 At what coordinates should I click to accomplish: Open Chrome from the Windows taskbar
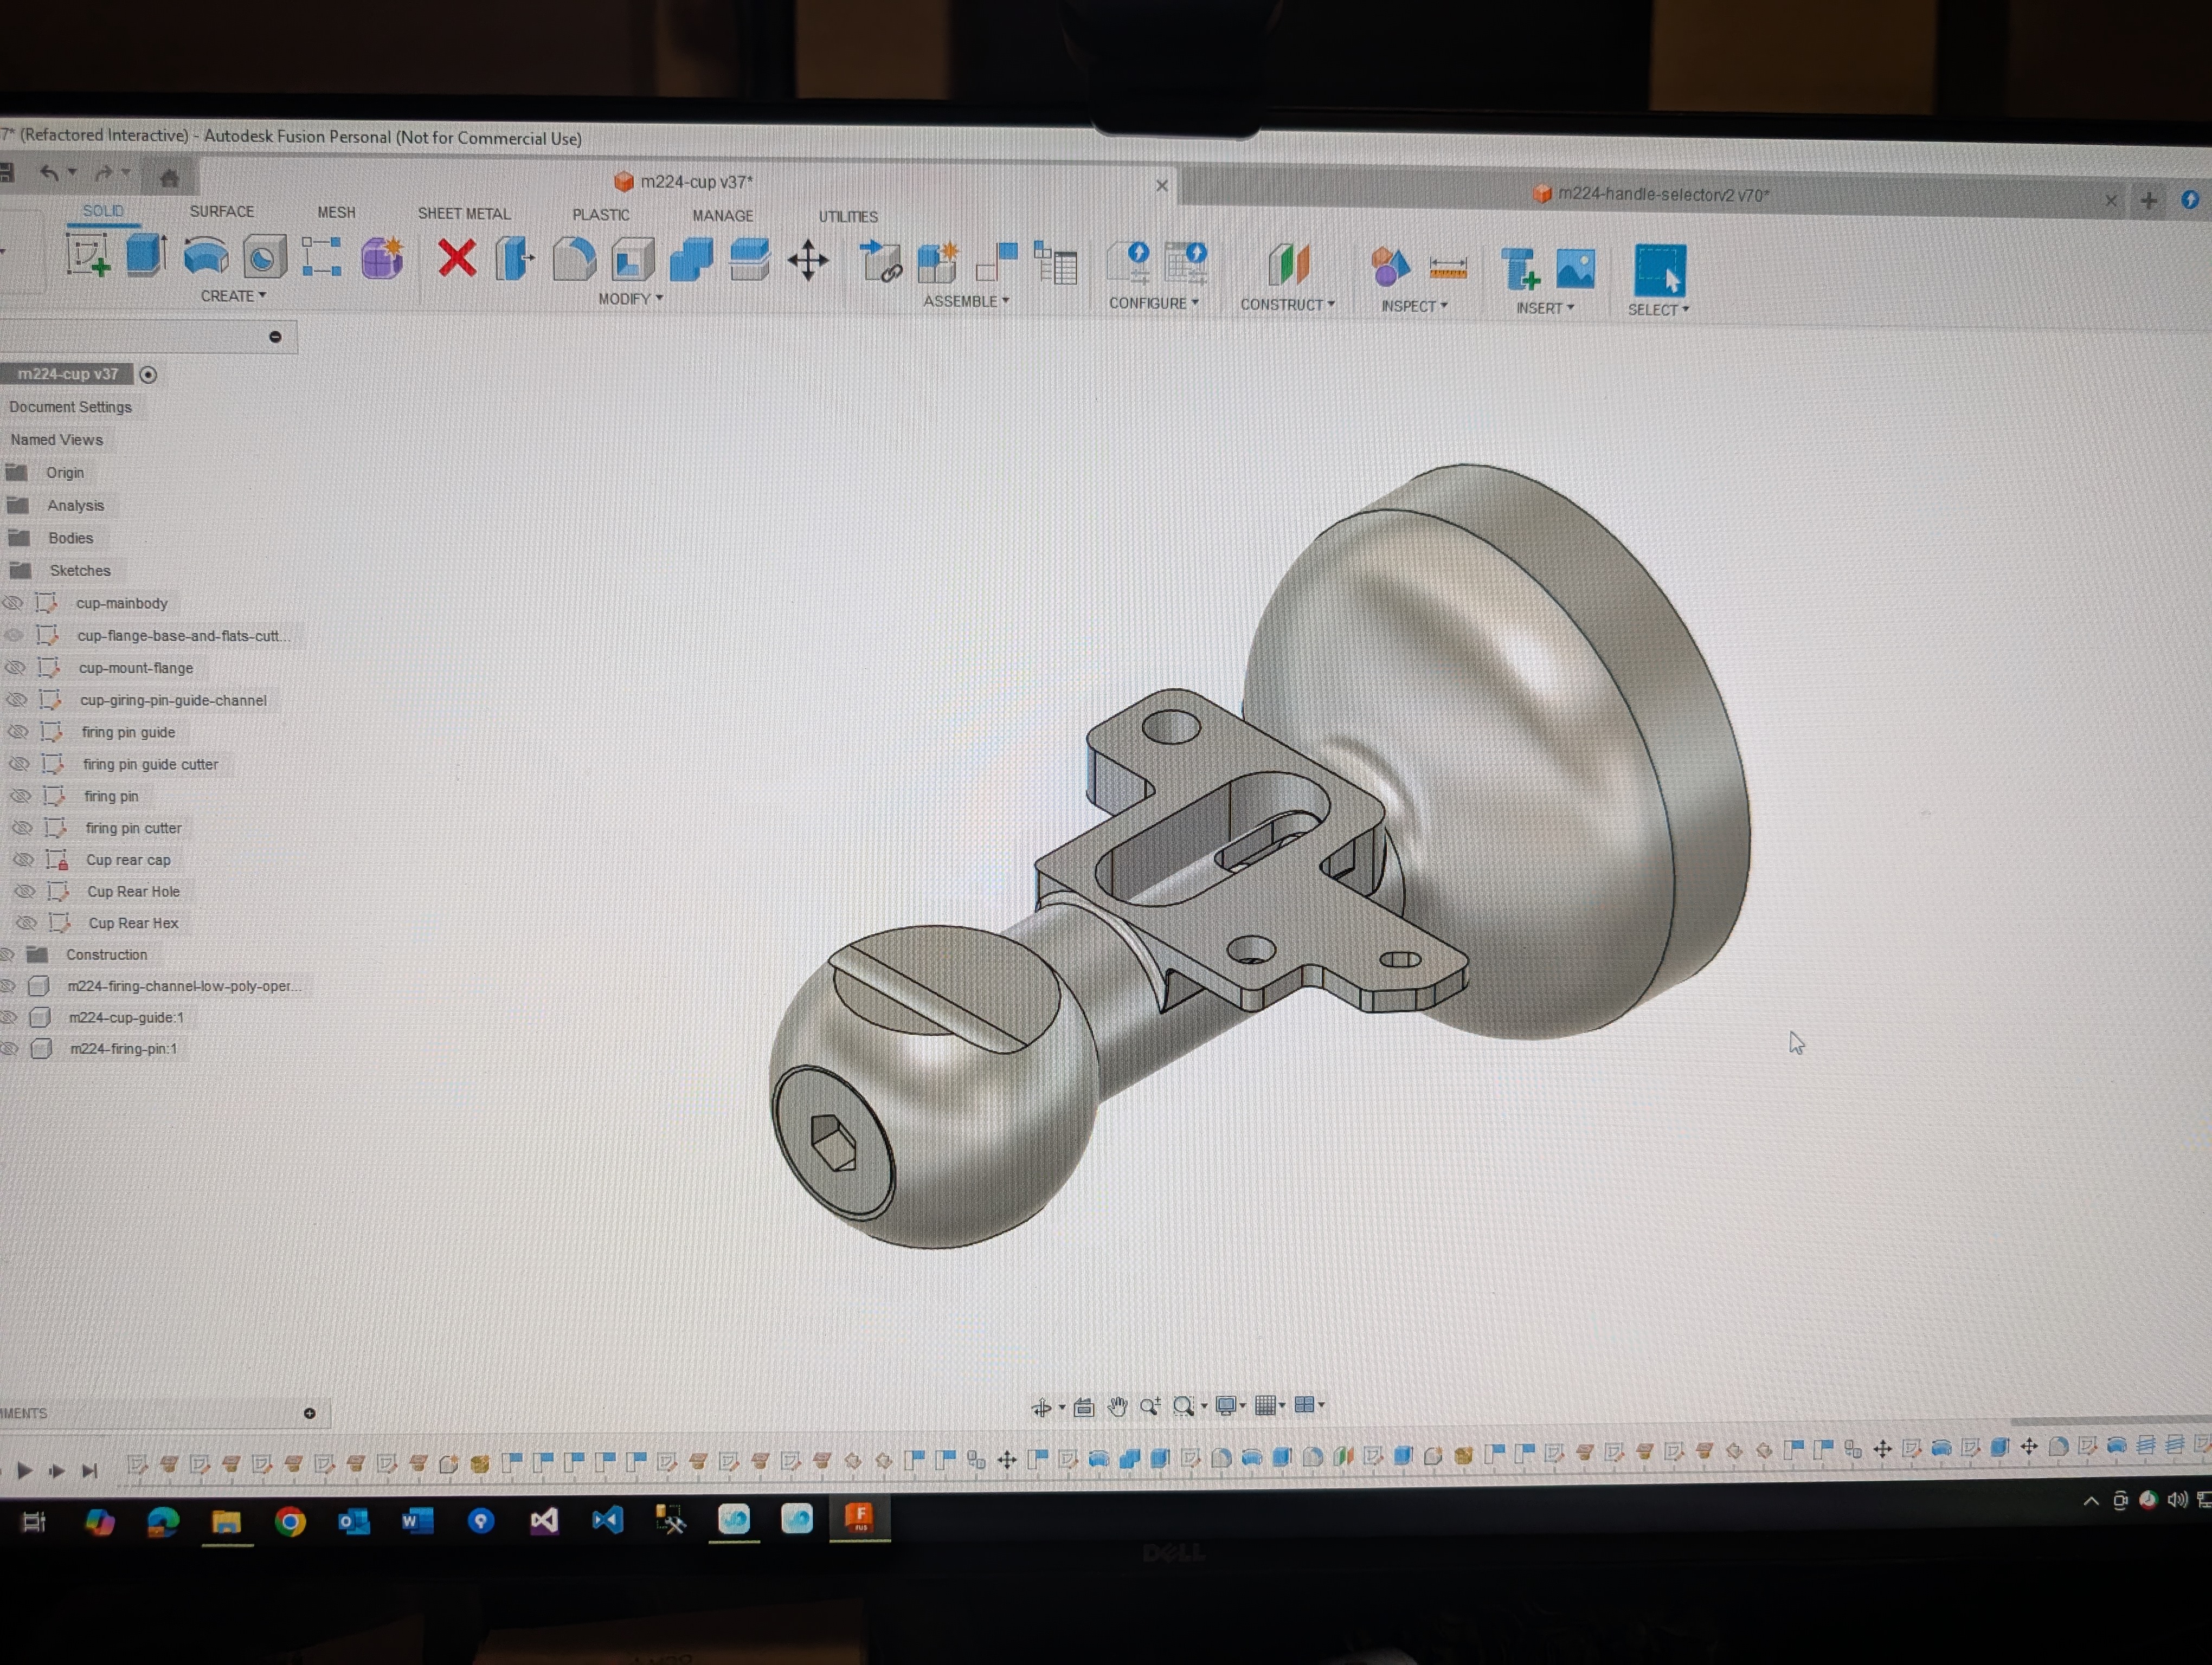tap(290, 1521)
